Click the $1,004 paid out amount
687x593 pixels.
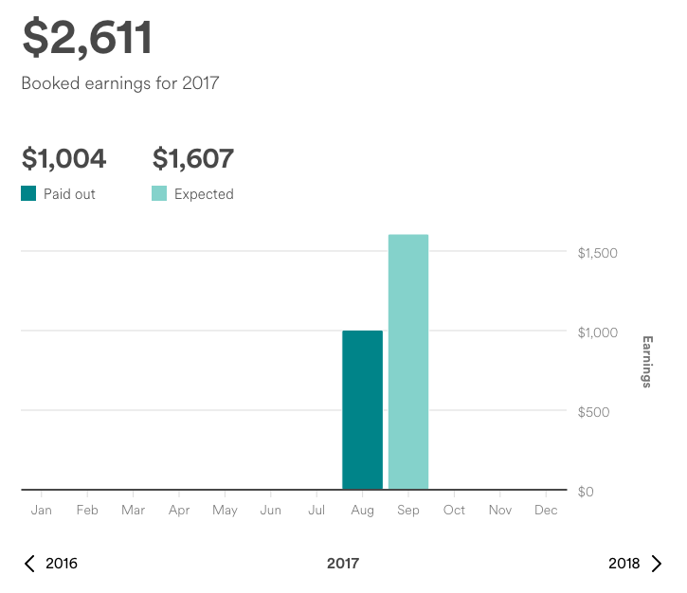pyautogui.click(x=63, y=158)
